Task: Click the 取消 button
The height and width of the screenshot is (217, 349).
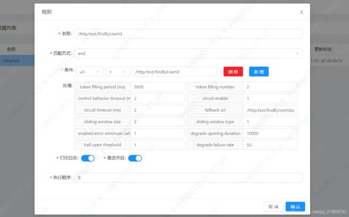Action: pyautogui.click(x=273, y=207)
